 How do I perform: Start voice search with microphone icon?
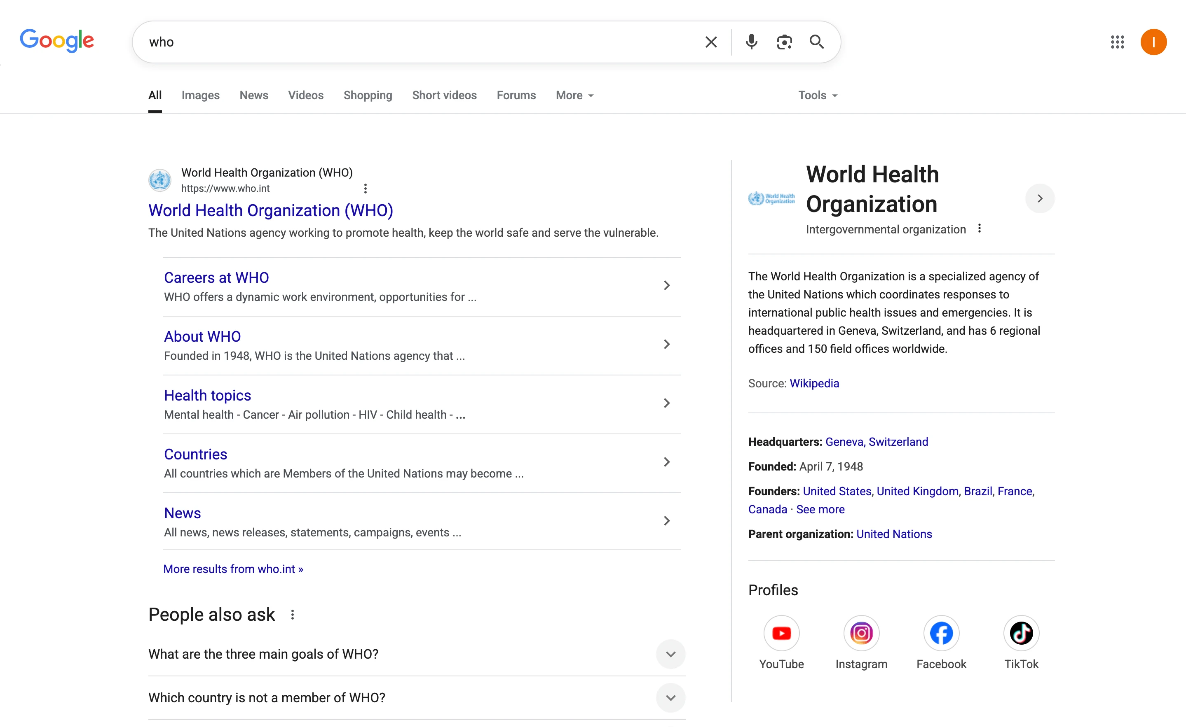(751, 42)
